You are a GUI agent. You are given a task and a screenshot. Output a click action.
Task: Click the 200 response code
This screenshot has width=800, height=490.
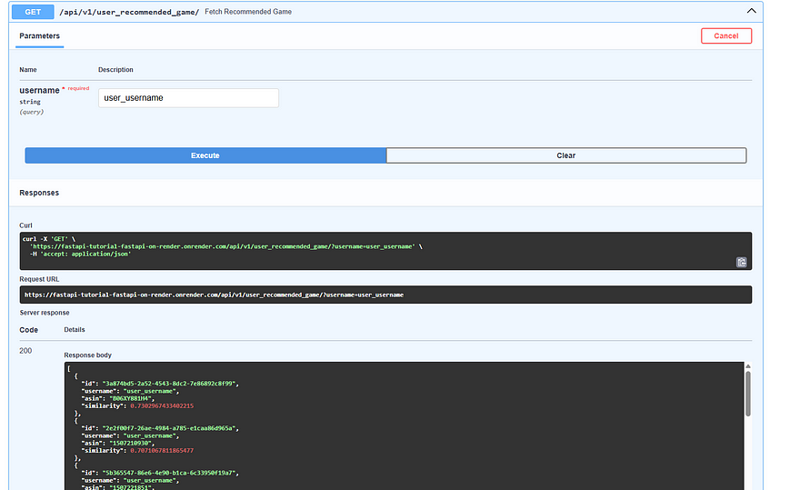tap(27, 351)
